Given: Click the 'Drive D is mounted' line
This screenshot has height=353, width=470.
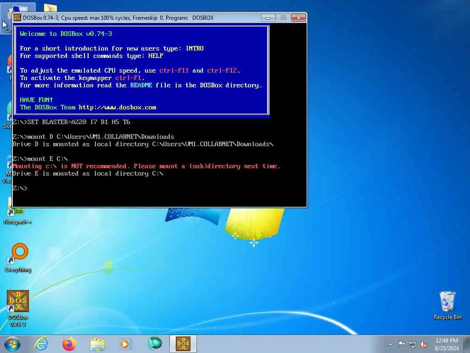Looking at the screenshot, I should 143,144.
